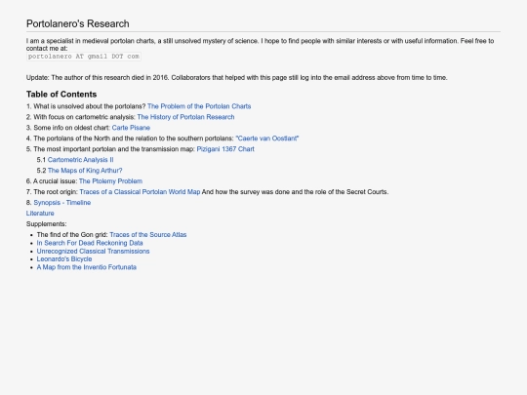Click the Portolanero's Research page heading
The height and width of the screenshot is (395, 527).
point(78,23)
